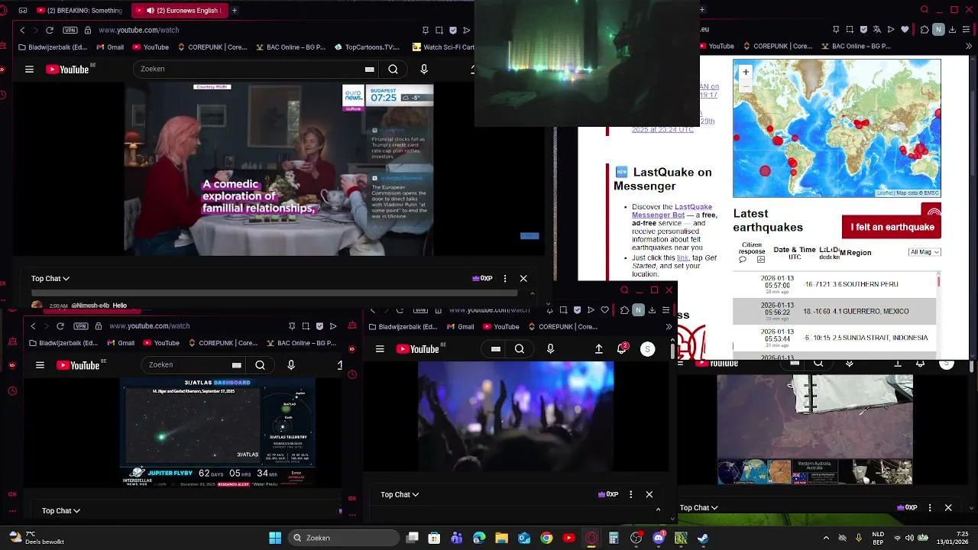
Task: Select the Guerrero, Mexico earthquake row
Action: pos(834,311)
